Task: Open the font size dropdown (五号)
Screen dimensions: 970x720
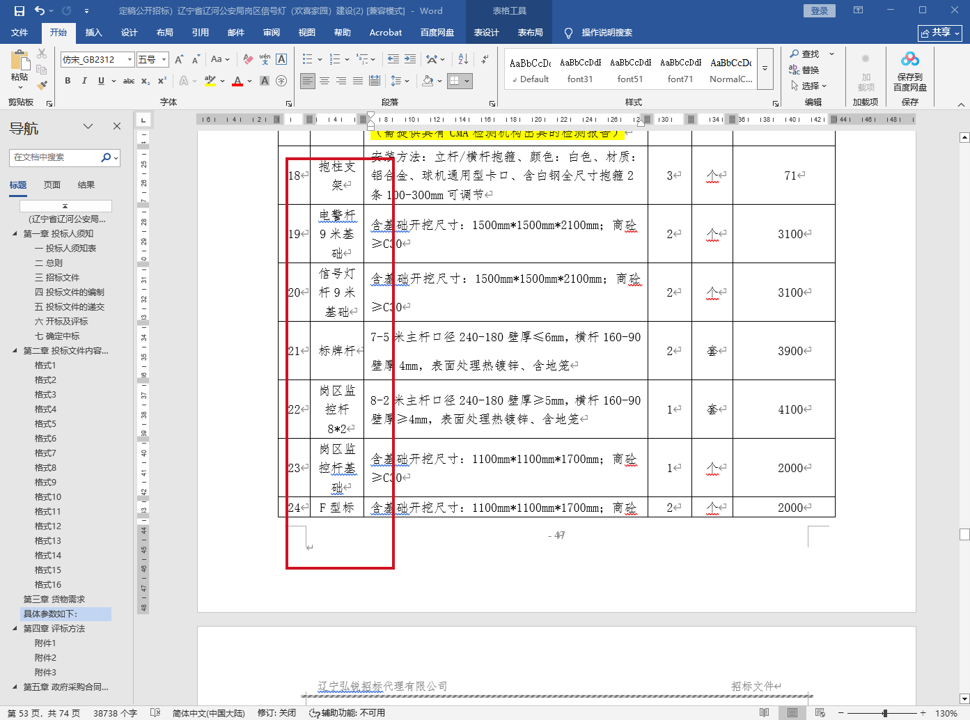Action: (x=164, y=60)
